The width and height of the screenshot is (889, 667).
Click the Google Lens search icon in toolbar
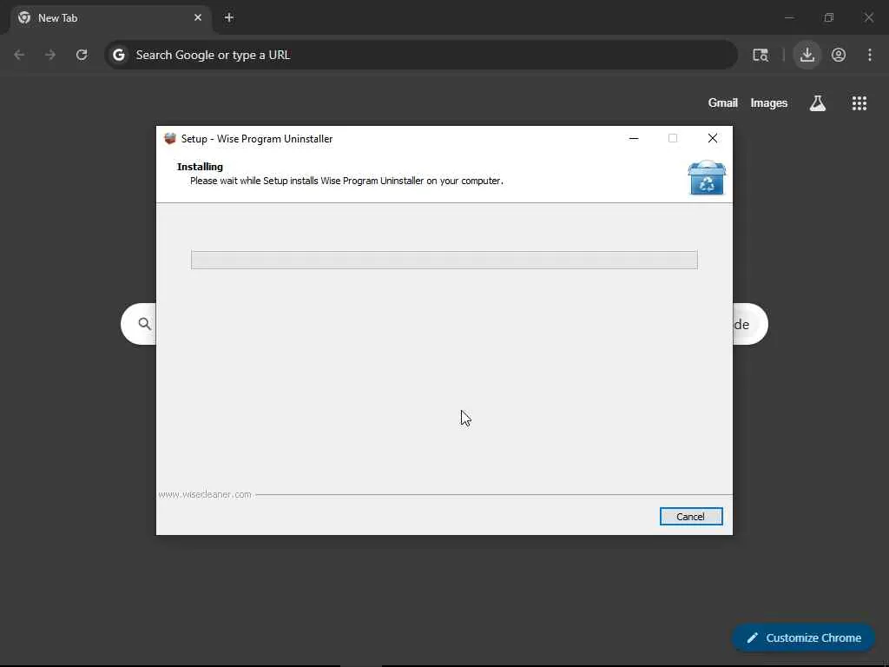(760, 55)
